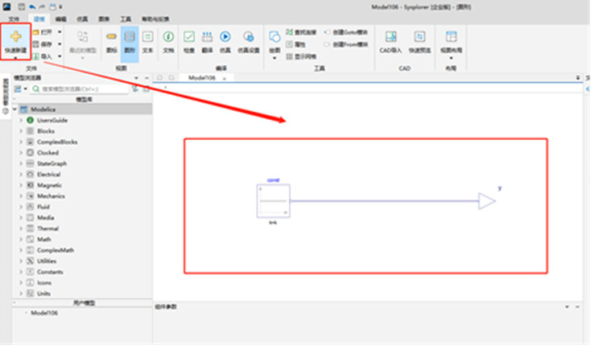The width and height of the screenshot is (591, 346).
Task: Click the Properties tool in ribbon
Action: pyautogui.click(x=295, y=44)
